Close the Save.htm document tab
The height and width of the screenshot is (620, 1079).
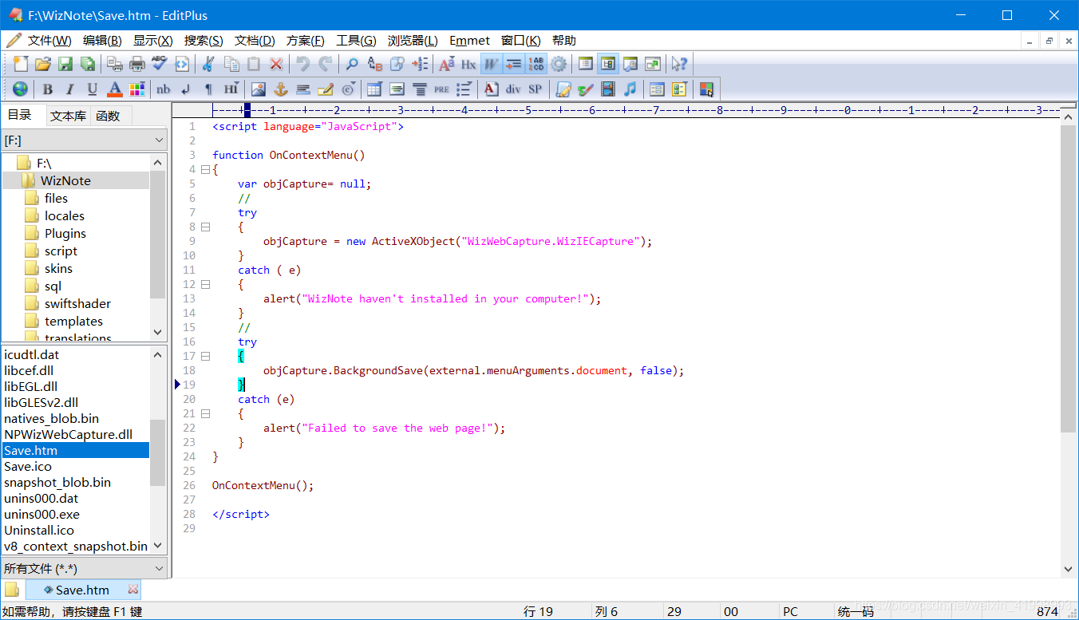click(x=133, y=590)
